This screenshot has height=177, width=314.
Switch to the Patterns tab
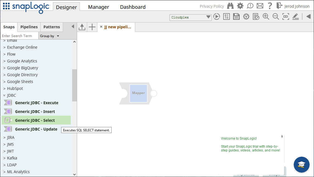(52, 27)
